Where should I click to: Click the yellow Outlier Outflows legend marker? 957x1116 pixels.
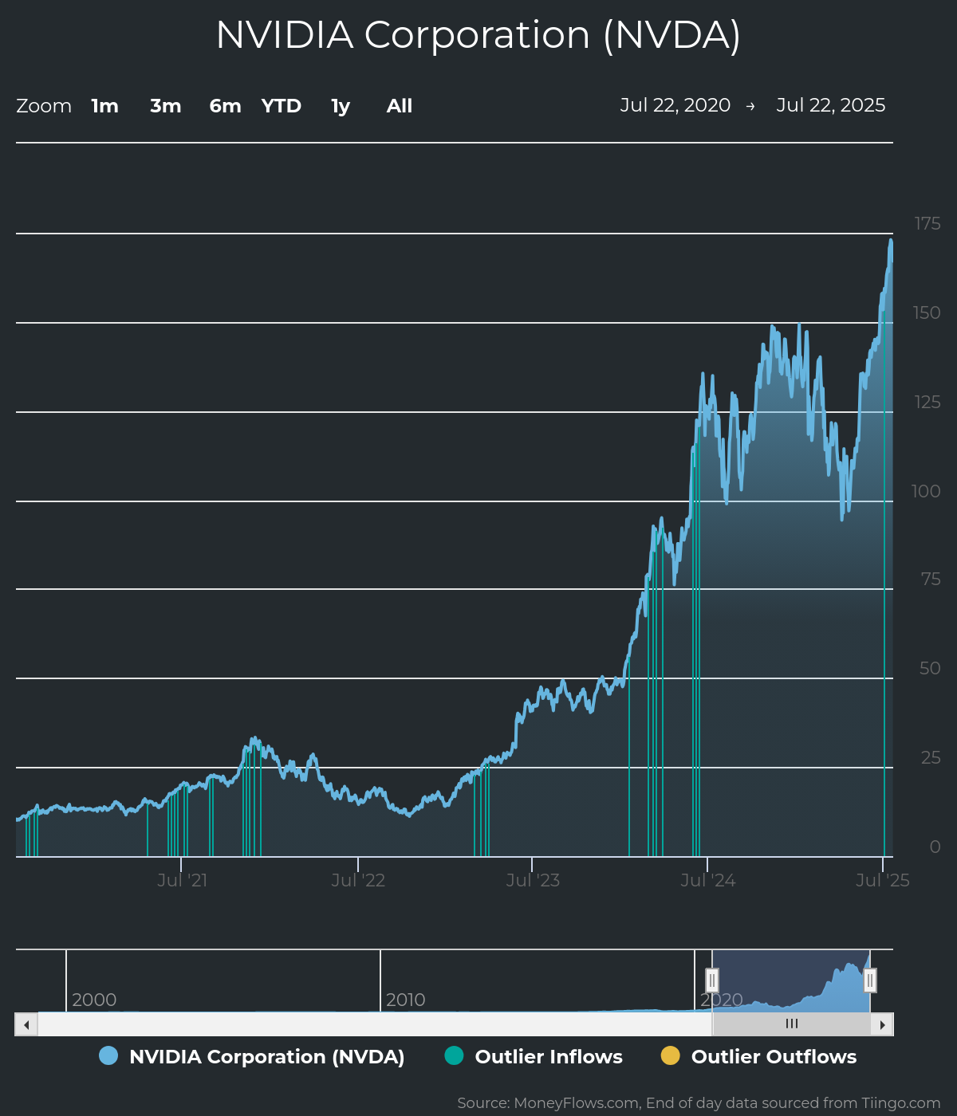click(x=671, y=1055)
